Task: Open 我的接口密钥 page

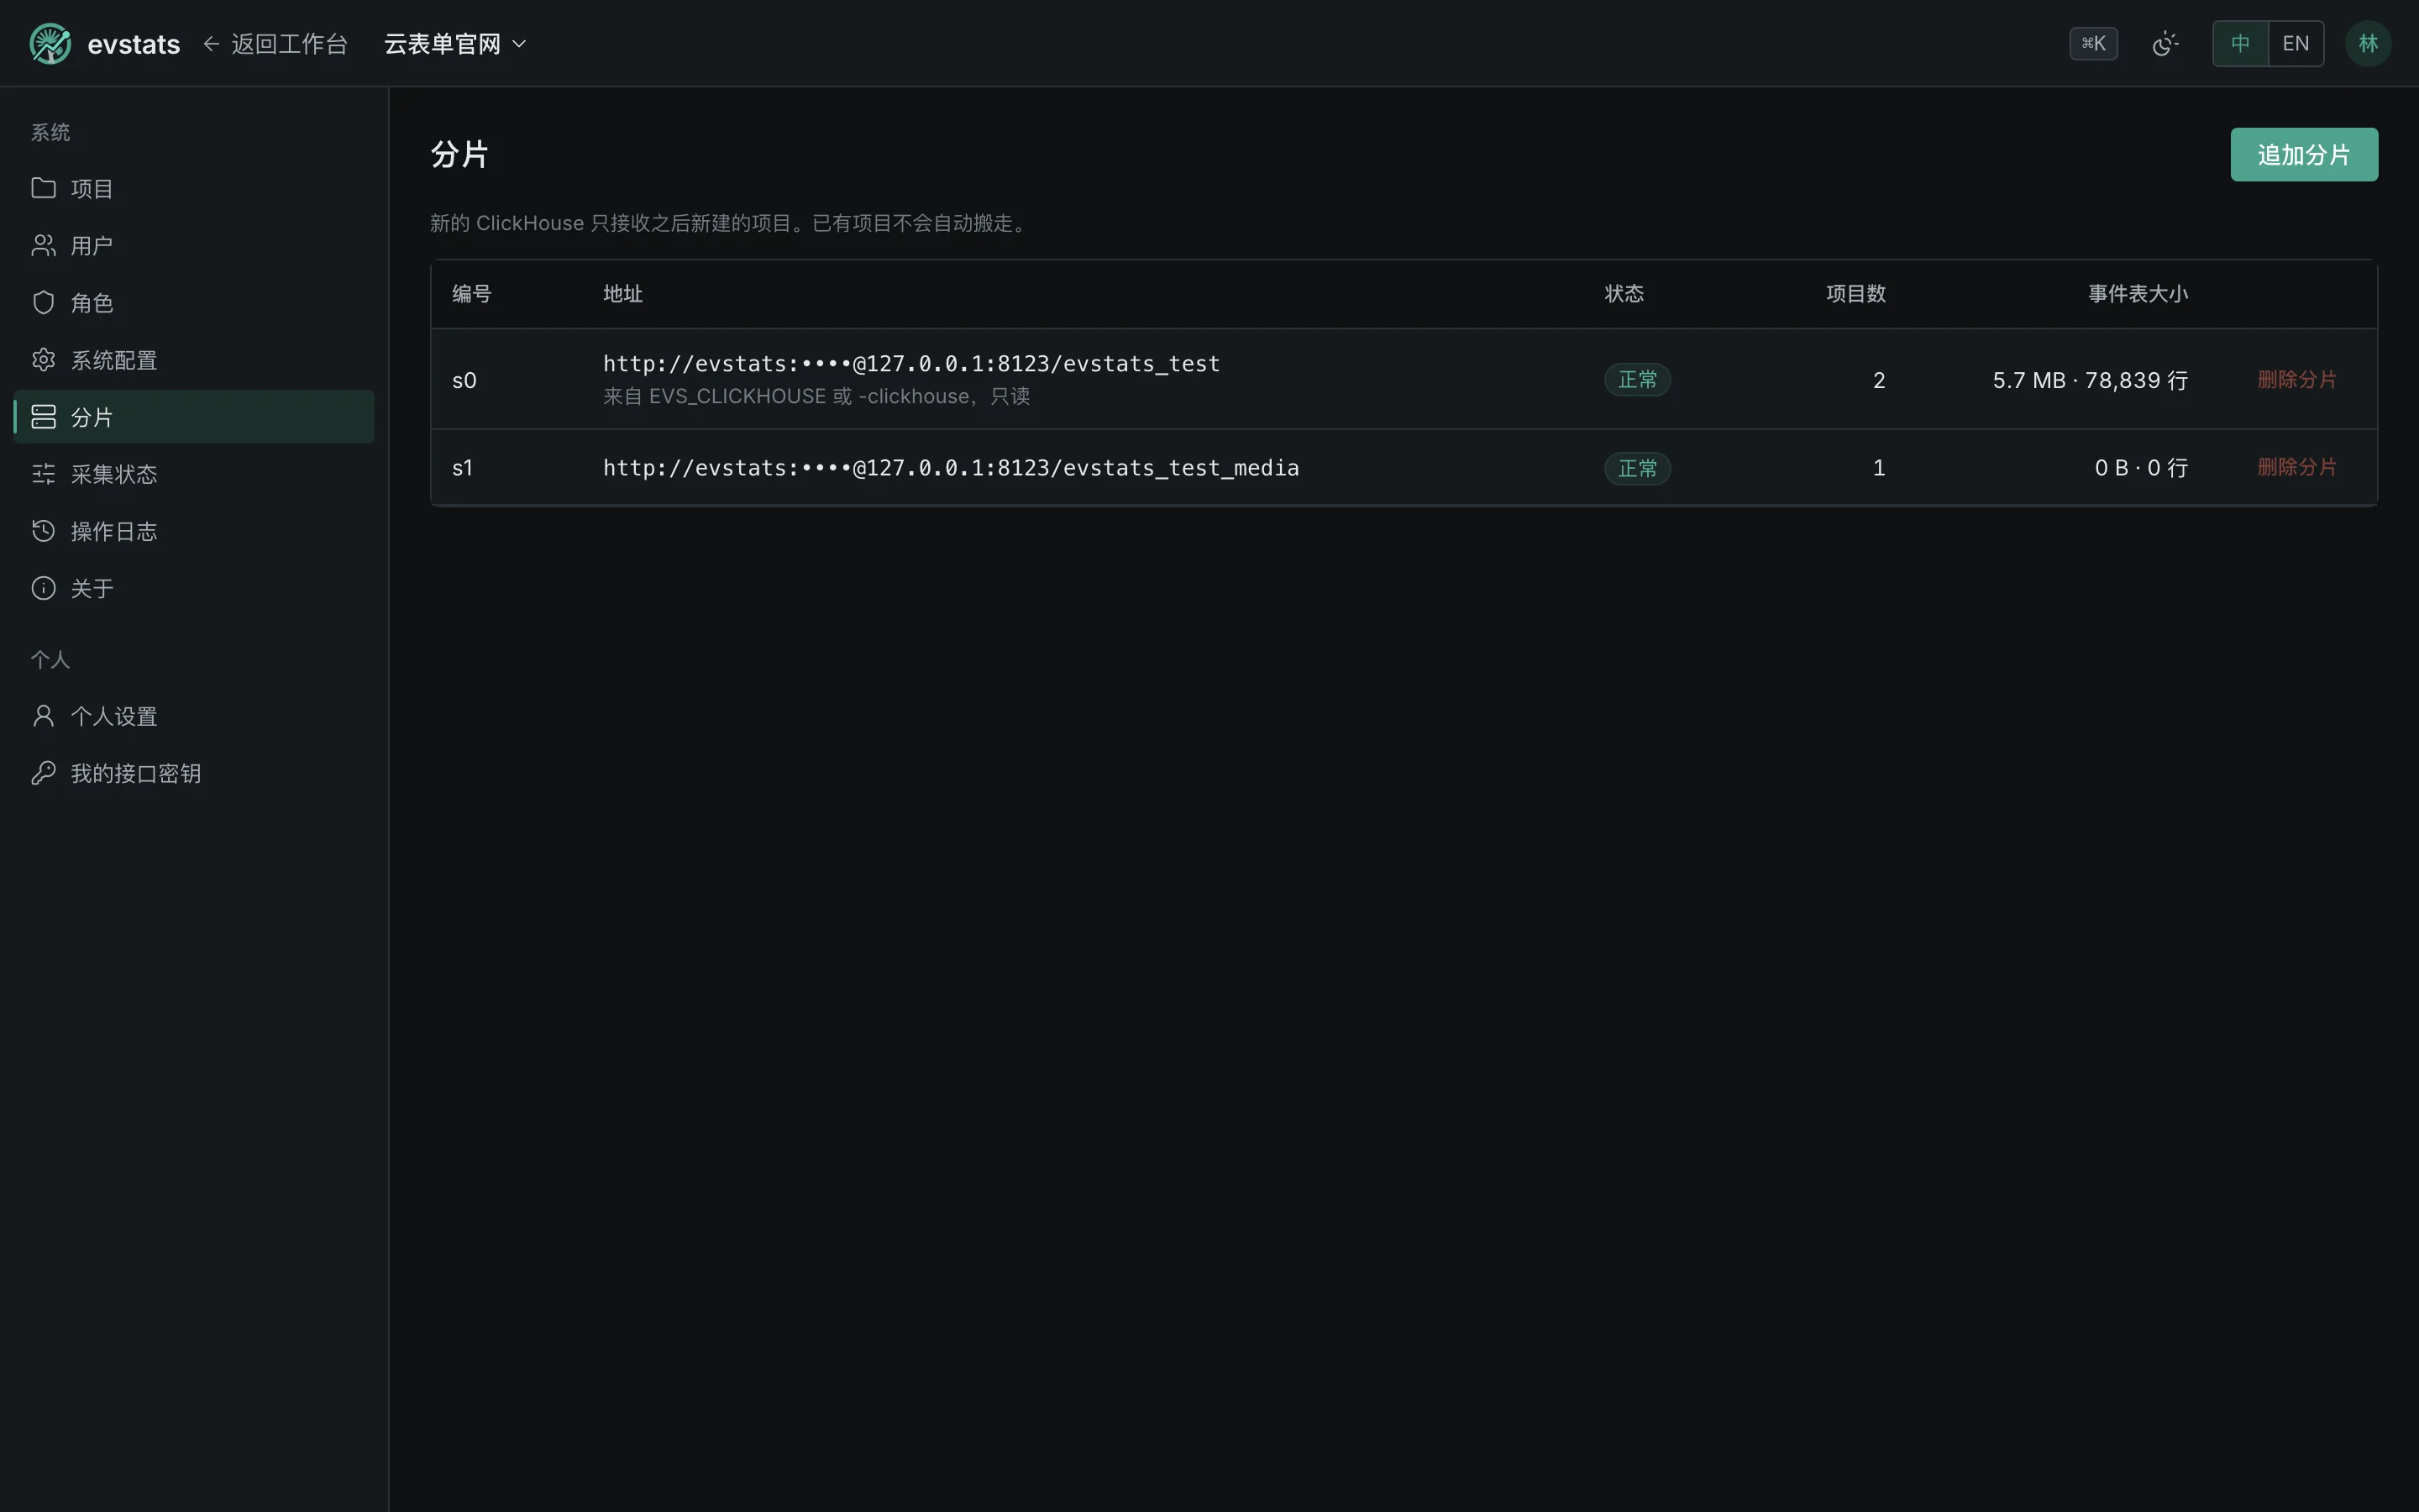Action: (194, 772)
